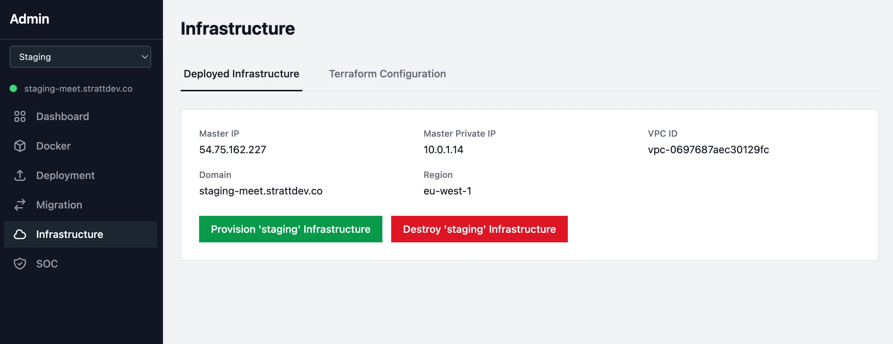Click the green status dot beside staging-meet.strattdev.co
The width and height of the screenshot is (893, 344).
pos(13,88)
